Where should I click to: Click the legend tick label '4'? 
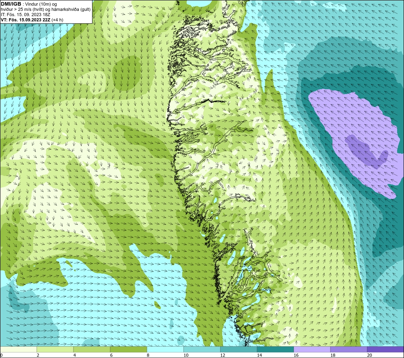(x=74, y=356)
